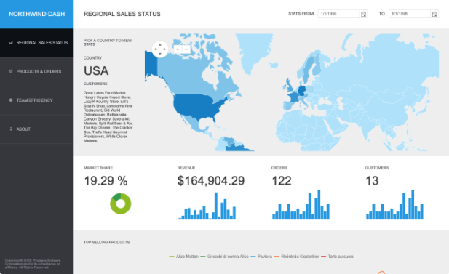
Task: Pan the map up using navigator arrow
Action: [x=160, y=44]
